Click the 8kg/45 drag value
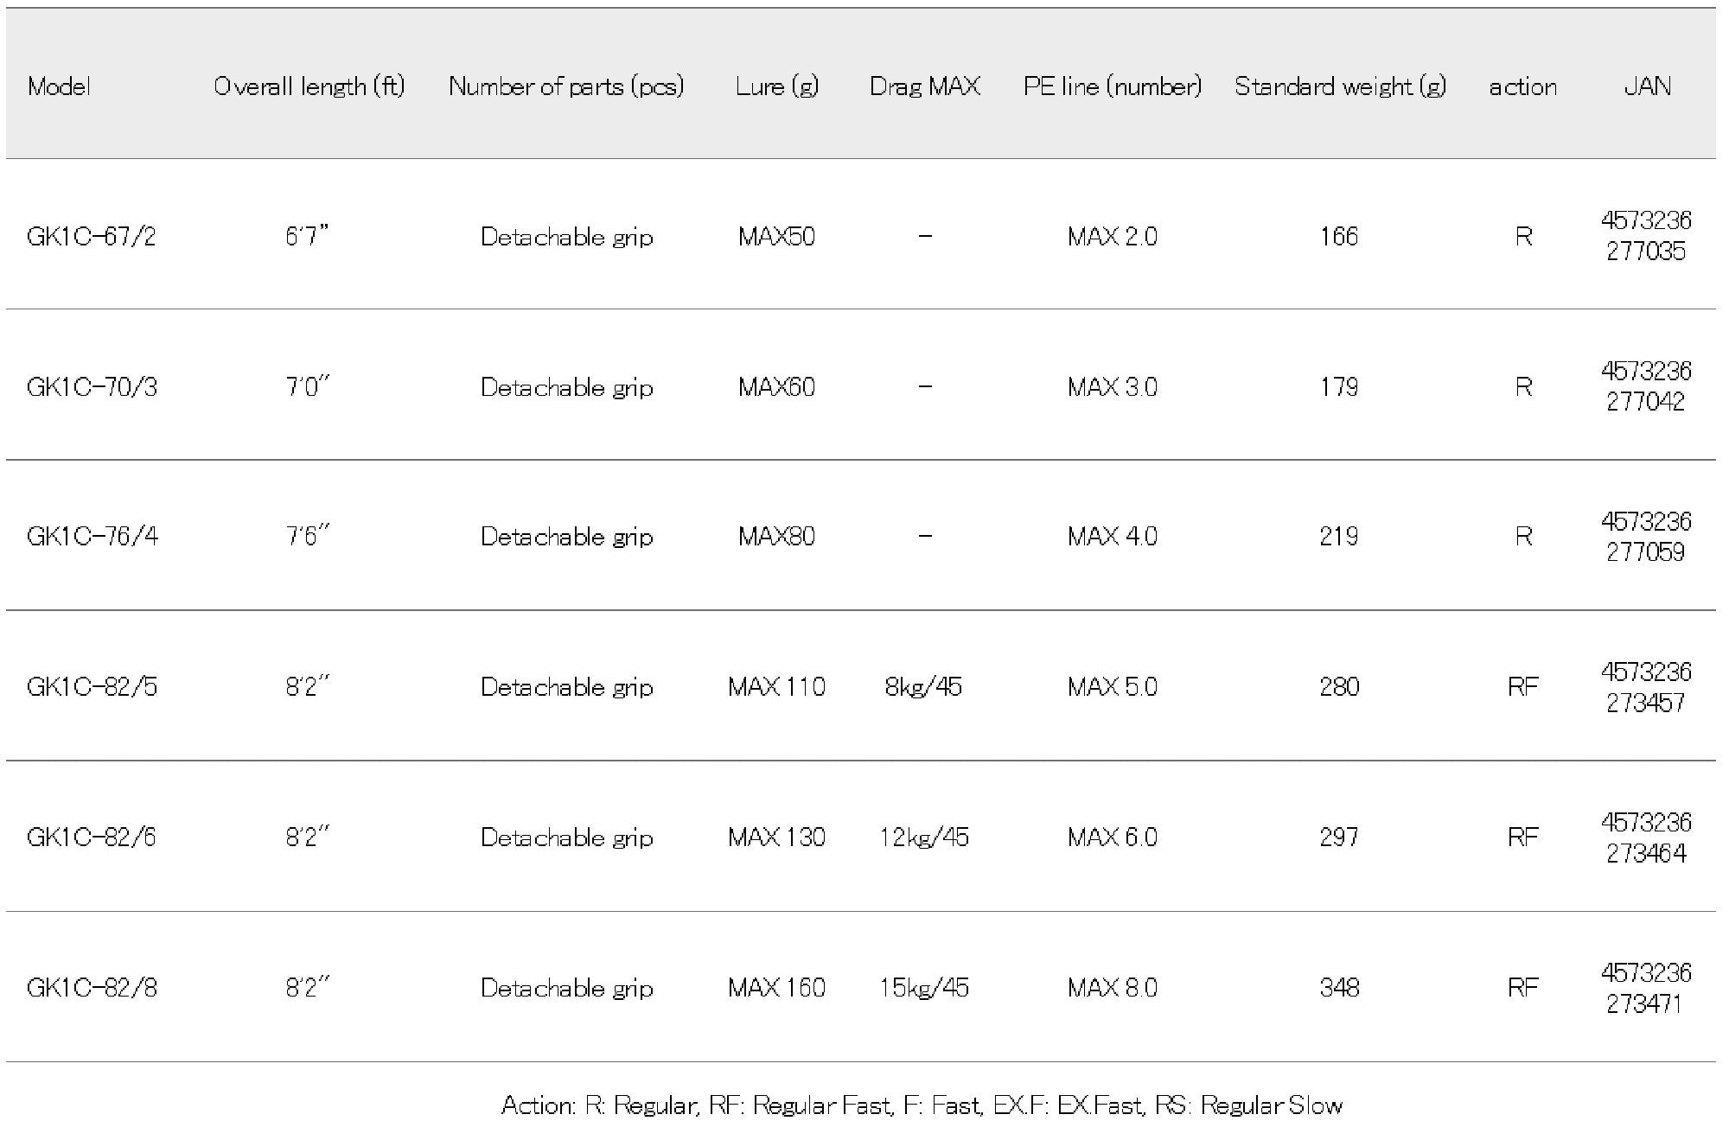Viewport: 1729px width, 1140px height. coord(923,687)
